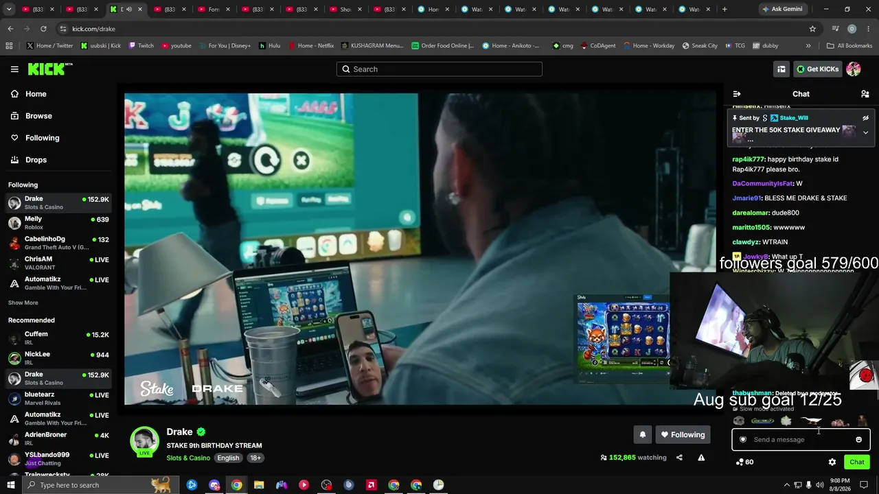Screen dimensions: 879x494
Task: Switch to the Sho browser tab
Action: coord(345,9)
